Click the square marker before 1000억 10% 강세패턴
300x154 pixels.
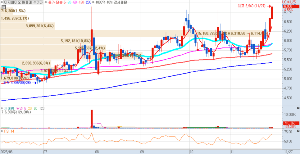[93, 2]
